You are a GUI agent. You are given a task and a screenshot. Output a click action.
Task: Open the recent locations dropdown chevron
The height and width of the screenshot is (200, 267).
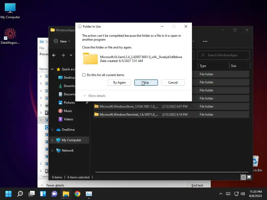pyautogui.click(x=71, y=55)
